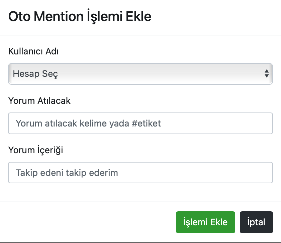The height and width of the screenshot is (243, 281).
Task: Click the upward arrow of Hesap Seç selector
Action: click(267, 71)
